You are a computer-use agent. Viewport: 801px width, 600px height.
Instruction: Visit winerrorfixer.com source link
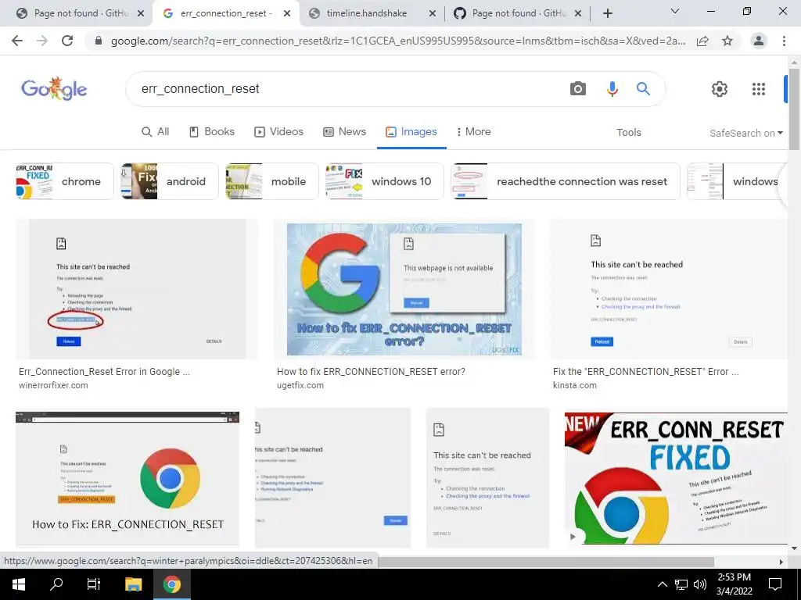[x=53, y=385]
